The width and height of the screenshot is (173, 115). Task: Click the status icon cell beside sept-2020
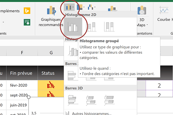tap(51, 94)
